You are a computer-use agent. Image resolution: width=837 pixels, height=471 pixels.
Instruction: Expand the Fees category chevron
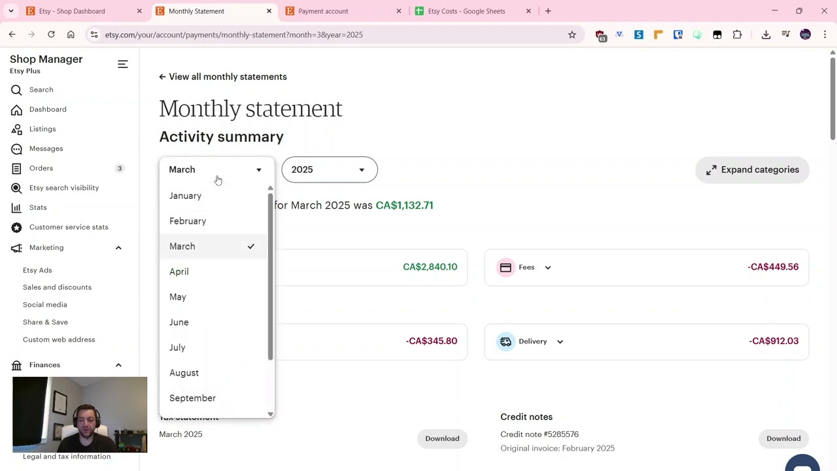coord(548,268)
